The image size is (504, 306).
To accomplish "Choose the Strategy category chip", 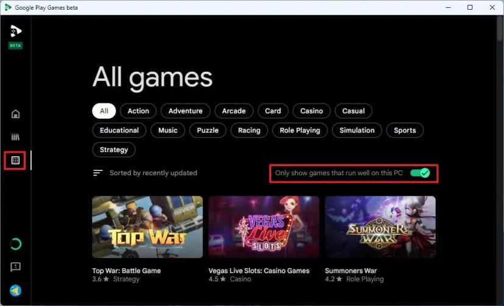I will pyautogui.click(x=114, y=150).
